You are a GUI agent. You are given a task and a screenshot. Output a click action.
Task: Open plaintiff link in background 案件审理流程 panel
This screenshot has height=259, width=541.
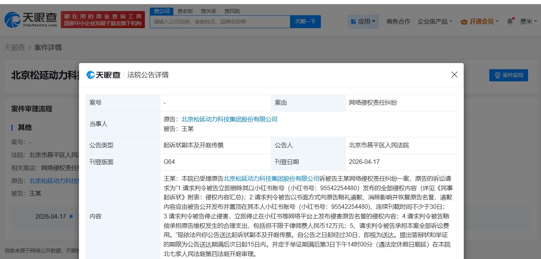tap(54, 181)
